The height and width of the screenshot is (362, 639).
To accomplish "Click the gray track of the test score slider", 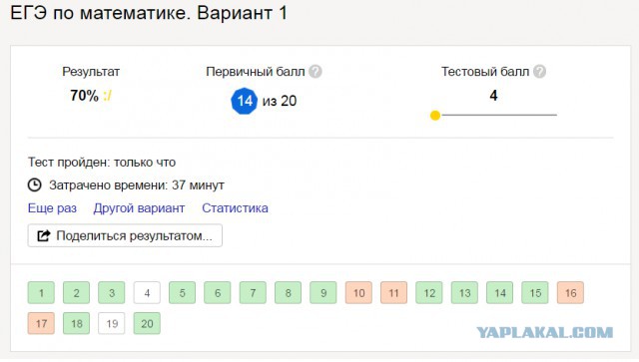I will pos(499,116).
